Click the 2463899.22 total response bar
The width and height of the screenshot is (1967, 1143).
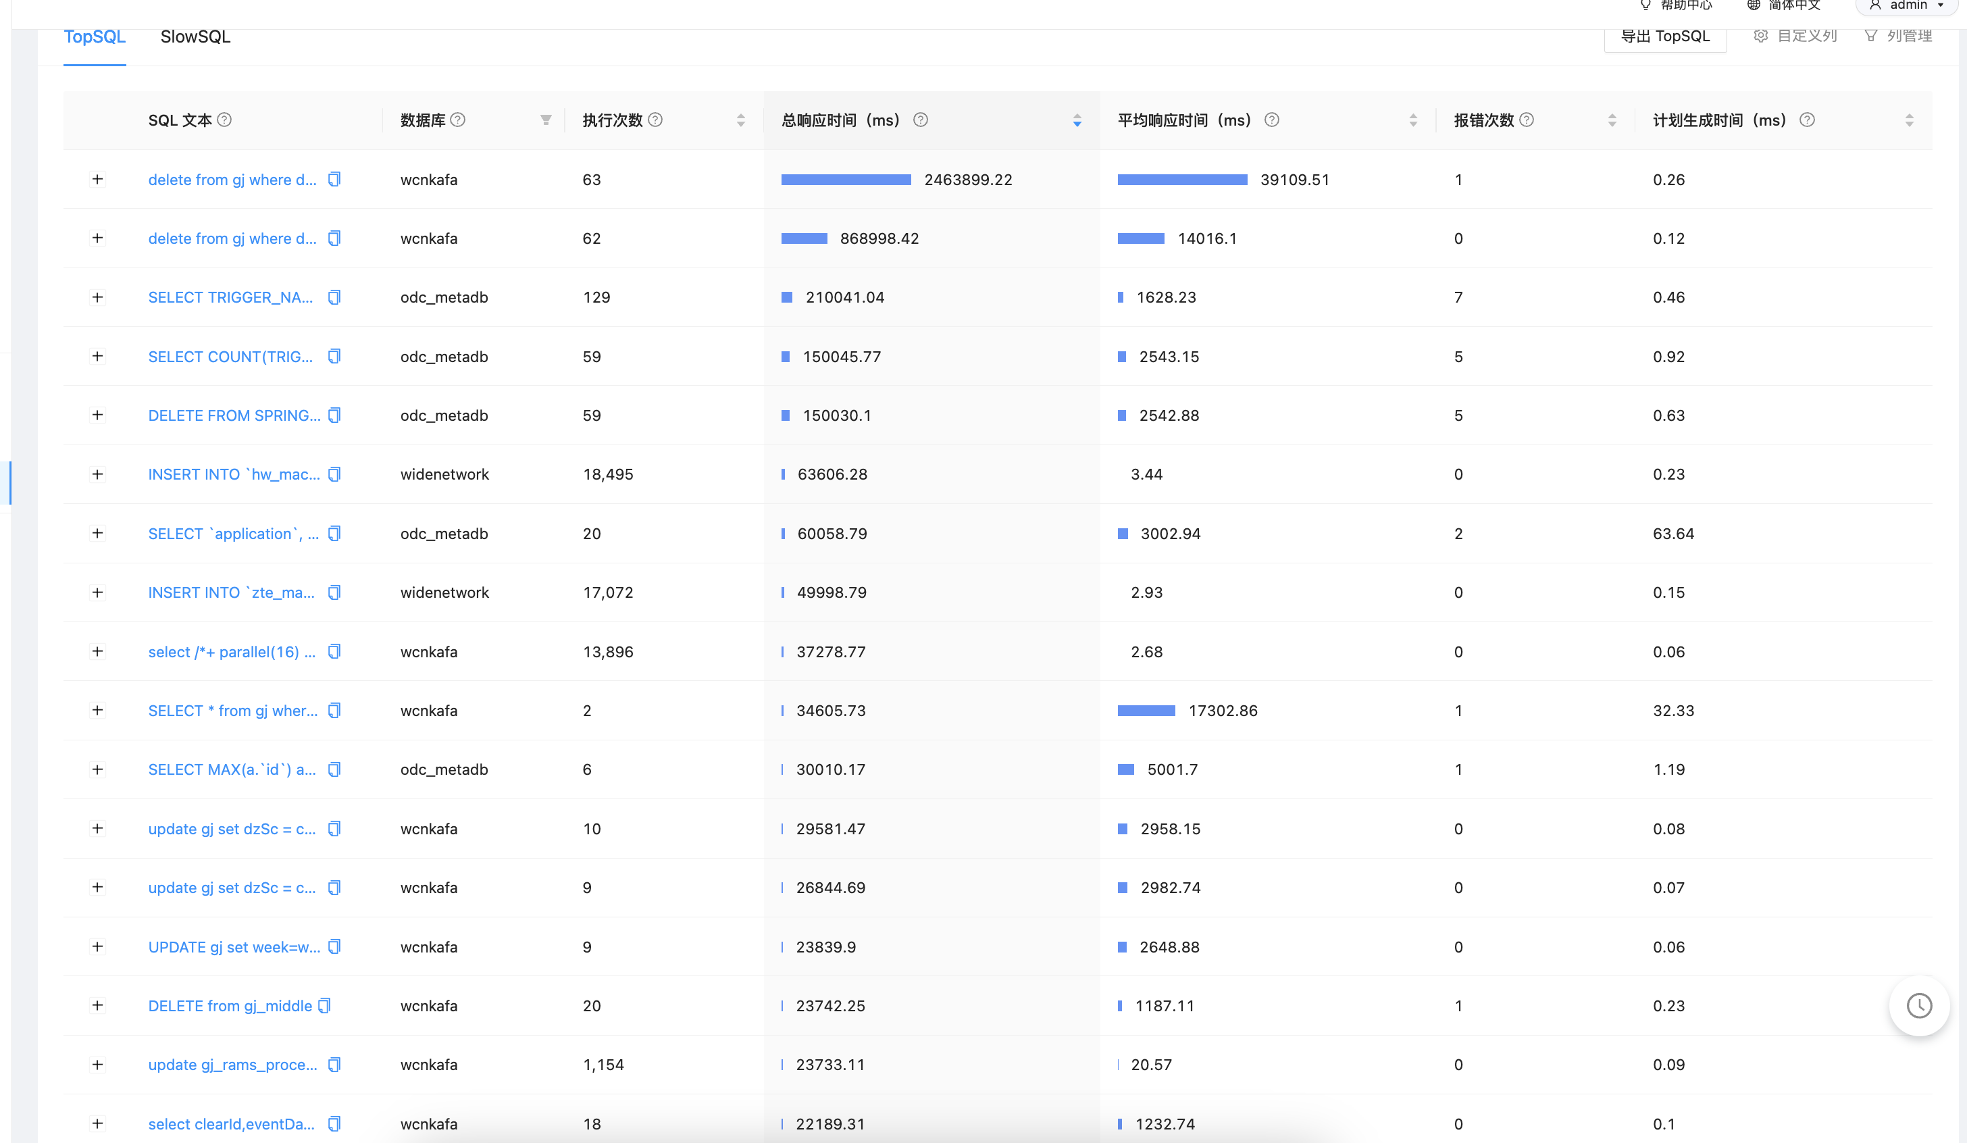click(846, 180)
